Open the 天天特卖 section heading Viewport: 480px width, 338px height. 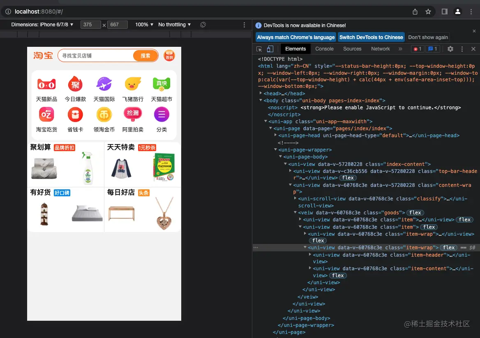[121, 147]
